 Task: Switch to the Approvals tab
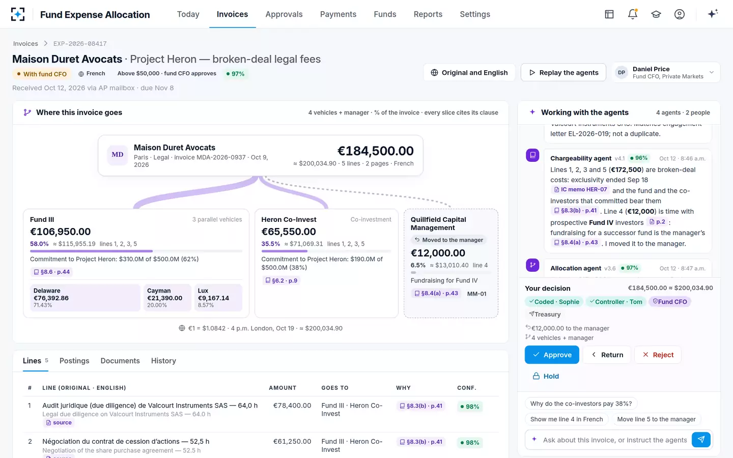tap(284, 14)
